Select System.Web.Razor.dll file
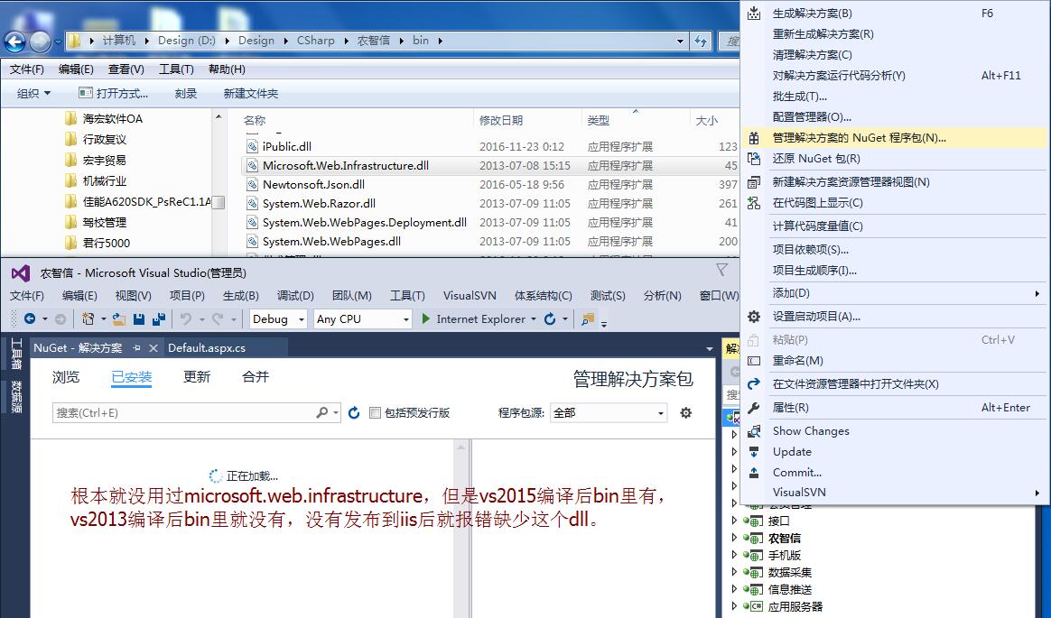 click(319, 204)
